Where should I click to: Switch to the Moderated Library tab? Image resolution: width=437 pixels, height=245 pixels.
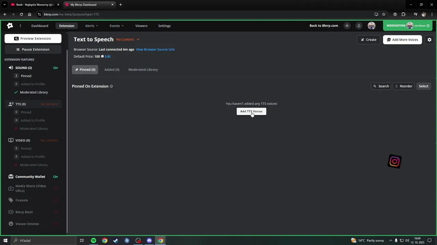pyautogui.click(x=143, y=69)
